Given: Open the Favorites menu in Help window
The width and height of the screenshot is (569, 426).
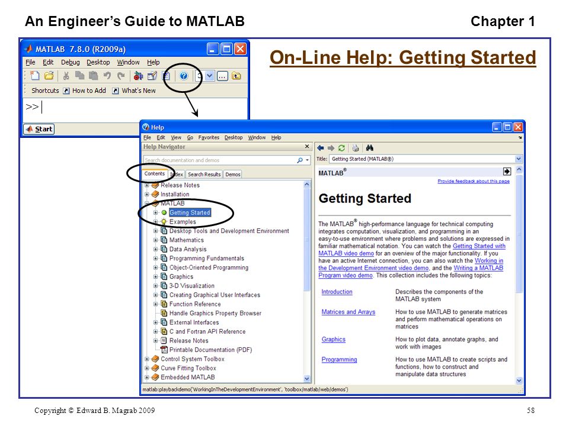Looking at the screenshot, I should pos(209,138).
